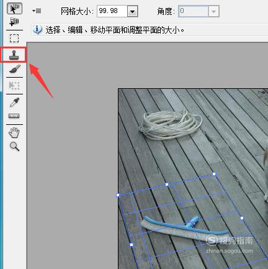Select the Brush tool
The width and height of the screenshot is (268, 269).
[15, 69]
